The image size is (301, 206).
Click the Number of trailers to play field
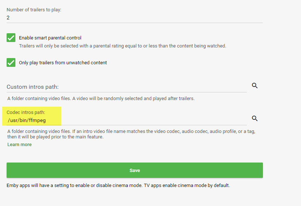pyautogui.click(x=134, y=18)
